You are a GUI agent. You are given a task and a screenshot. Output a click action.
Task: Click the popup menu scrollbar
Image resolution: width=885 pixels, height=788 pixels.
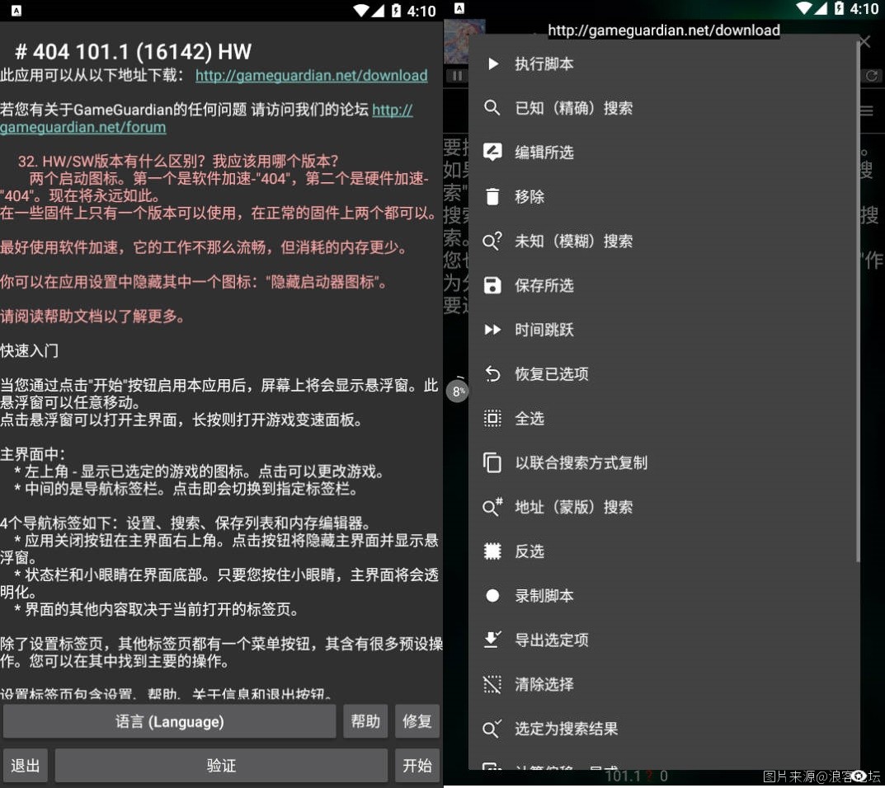tap(857, 302)
